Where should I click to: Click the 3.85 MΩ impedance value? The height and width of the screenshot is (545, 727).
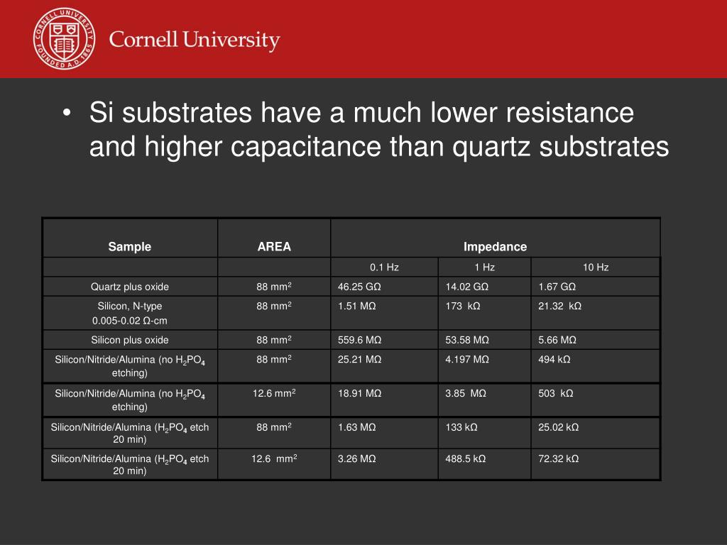click(x=466, y=393)
